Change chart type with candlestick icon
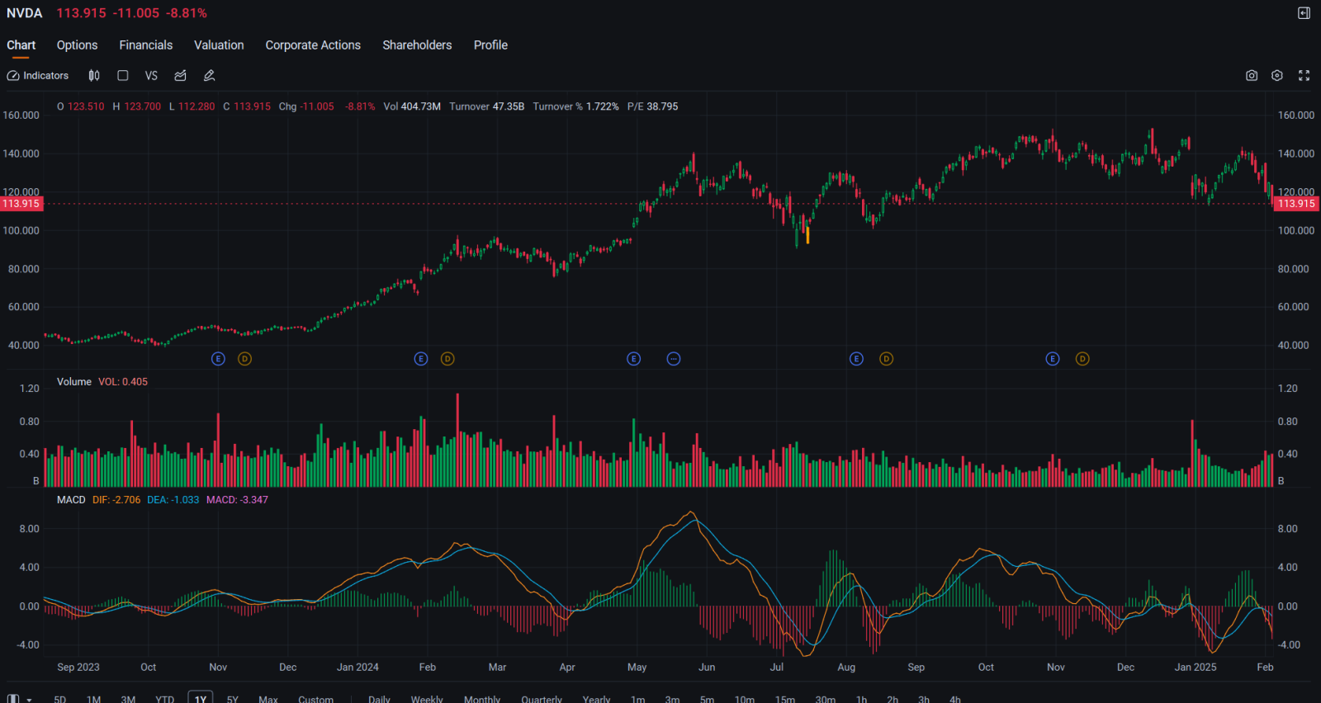1321x703 pixels. point(94,75)
